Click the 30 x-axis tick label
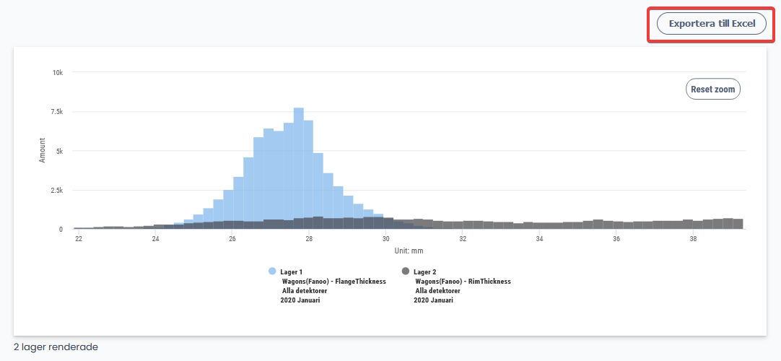Image resolution: width=781 pixels, height=361 pixels. coord(385,239)
